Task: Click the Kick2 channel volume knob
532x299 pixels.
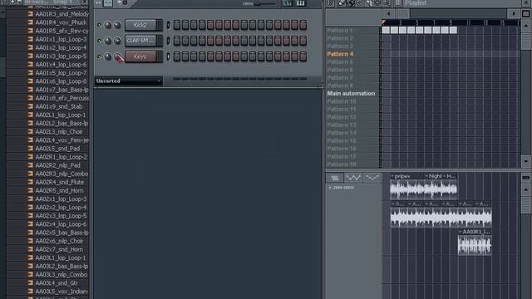Action: coord(117,25)
